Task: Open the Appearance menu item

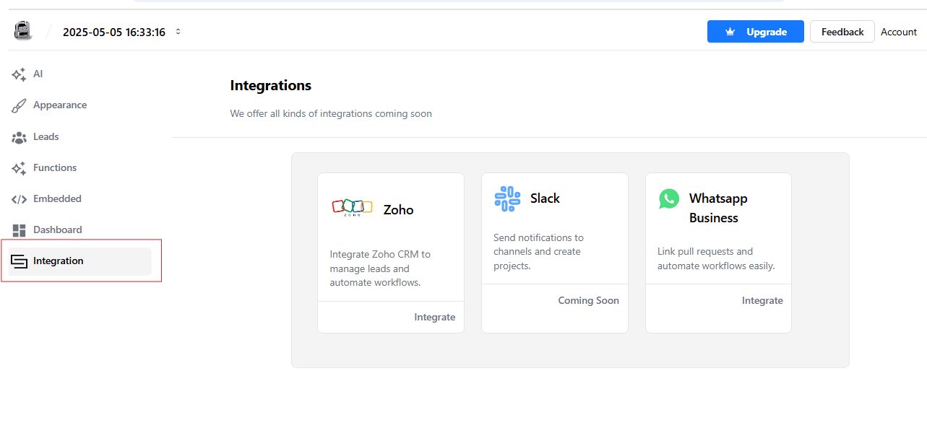Action: pyautogui.click(x=60, y=105)
